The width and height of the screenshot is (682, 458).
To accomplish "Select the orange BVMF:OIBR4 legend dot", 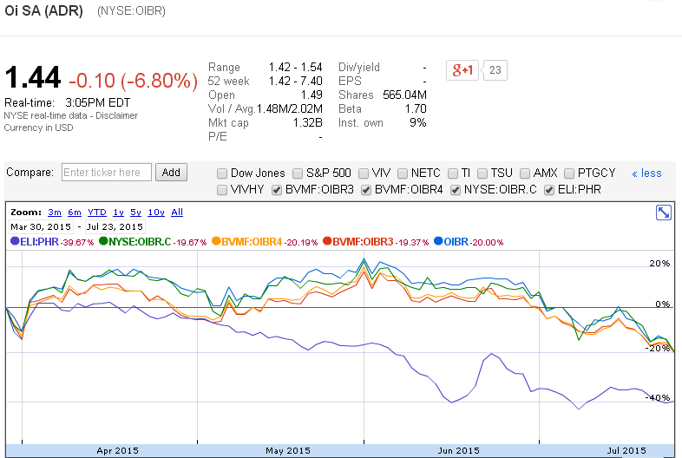I will (x=216, y=241).
